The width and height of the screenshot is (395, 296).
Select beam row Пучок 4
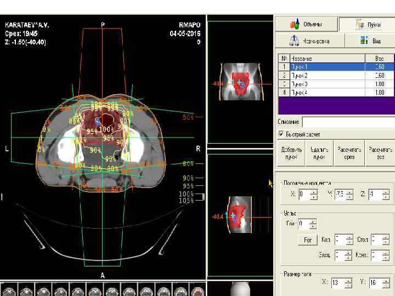pyautogui.click(x=336, y=93)
